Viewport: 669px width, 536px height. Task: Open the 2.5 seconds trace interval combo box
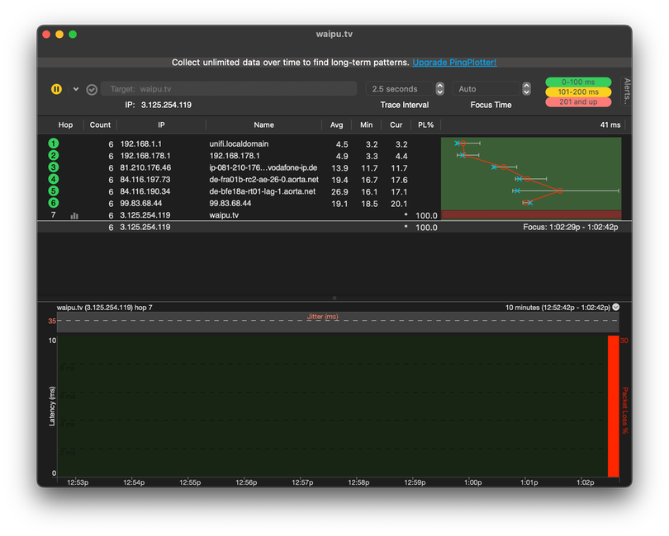[400, 88]
